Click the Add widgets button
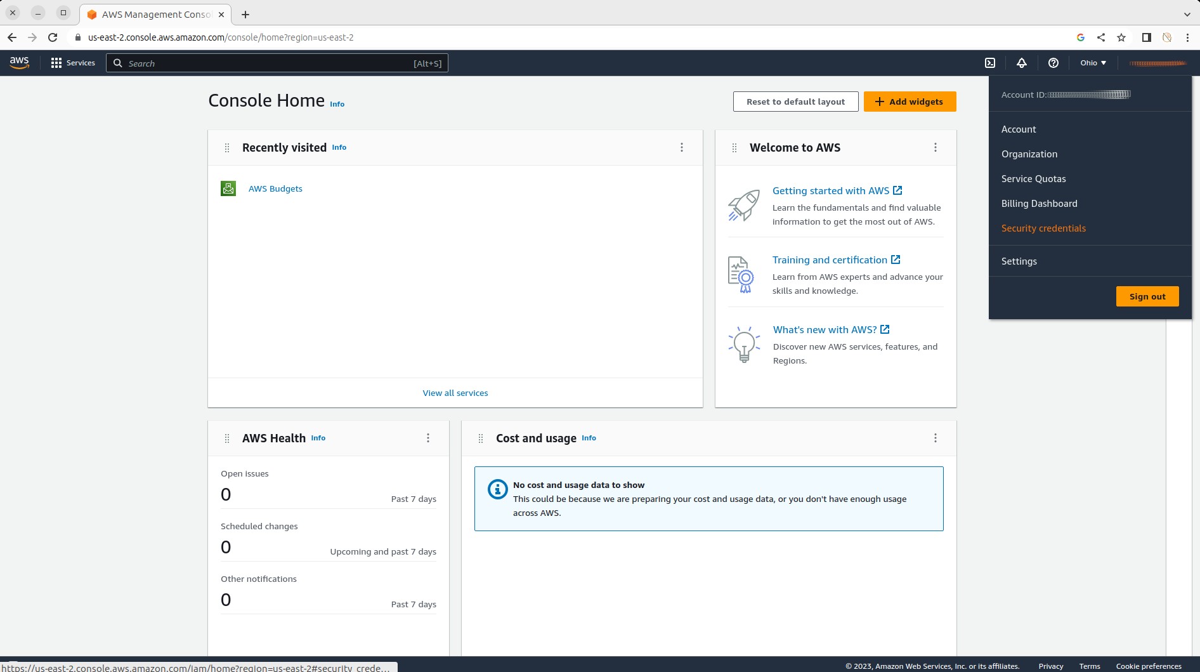The width and height of the screenshot is (1200, 672). click(x=910, y=102)
